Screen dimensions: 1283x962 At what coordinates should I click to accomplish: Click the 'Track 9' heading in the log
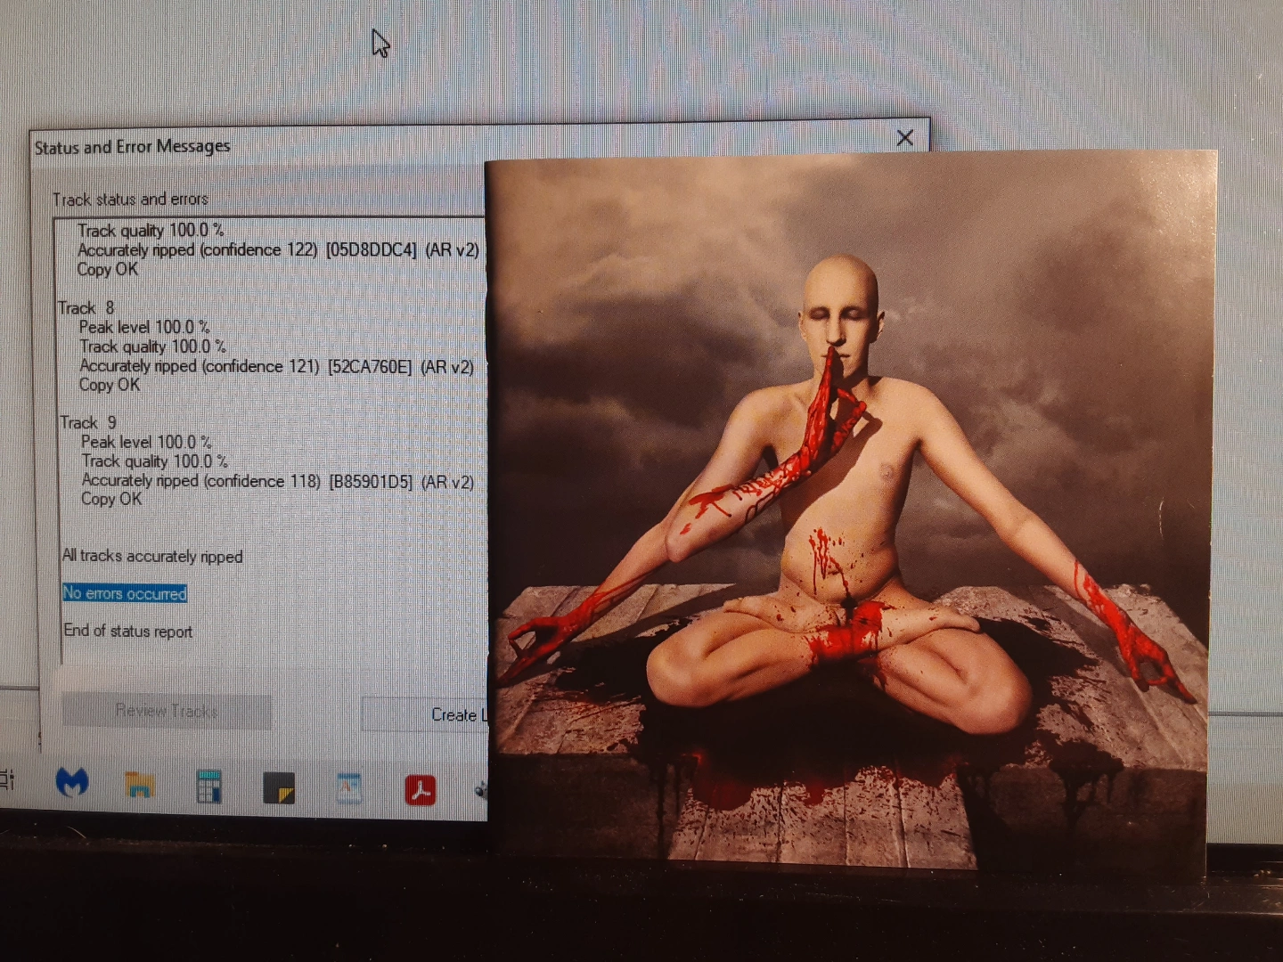point(88,423)
